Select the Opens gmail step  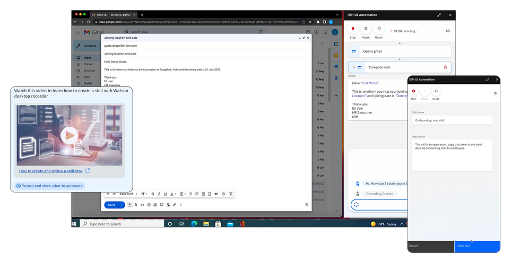click(399, 51)
